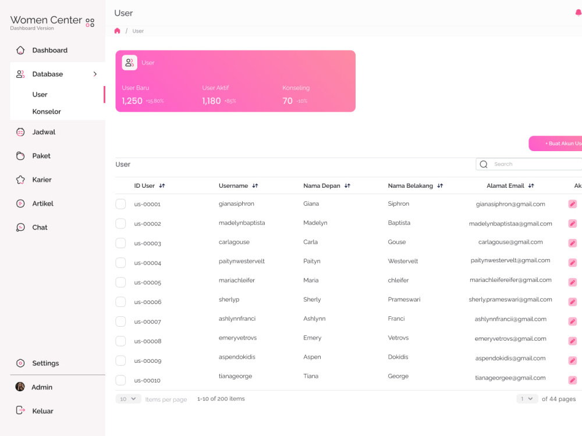Click the Settings gear icon
Viewport: 582px width, 436px height.
click(x=20, y=363)
